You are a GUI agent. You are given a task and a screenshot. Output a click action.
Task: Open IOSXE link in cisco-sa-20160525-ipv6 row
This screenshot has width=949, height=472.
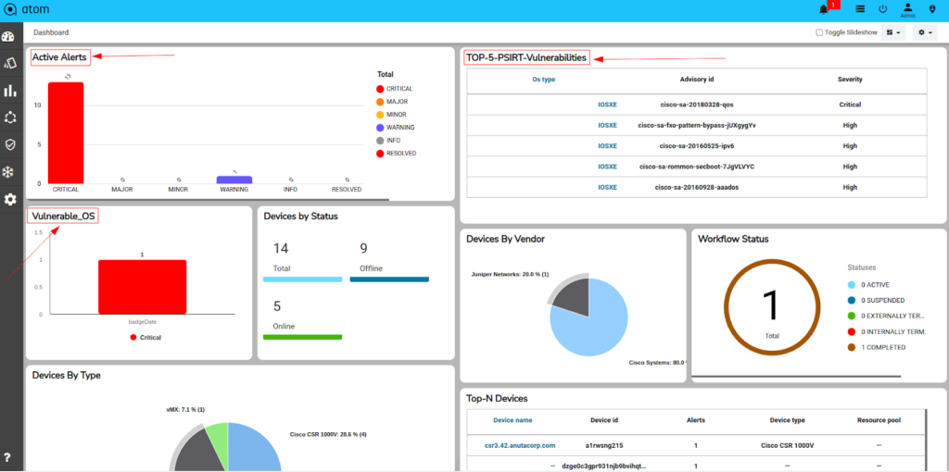[608, 145]
